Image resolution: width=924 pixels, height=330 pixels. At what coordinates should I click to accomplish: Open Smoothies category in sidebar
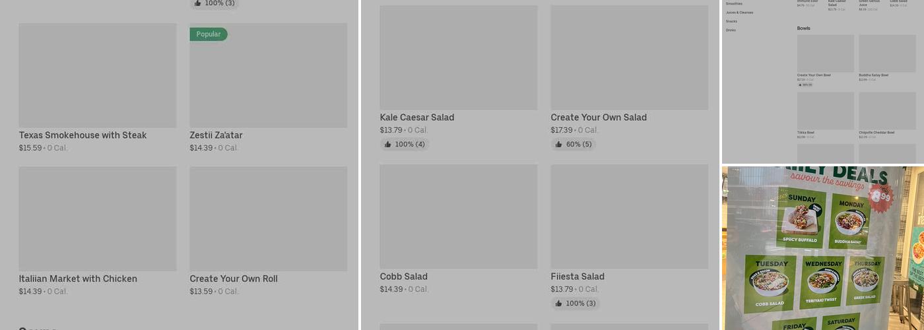click(x=734, y=4)
